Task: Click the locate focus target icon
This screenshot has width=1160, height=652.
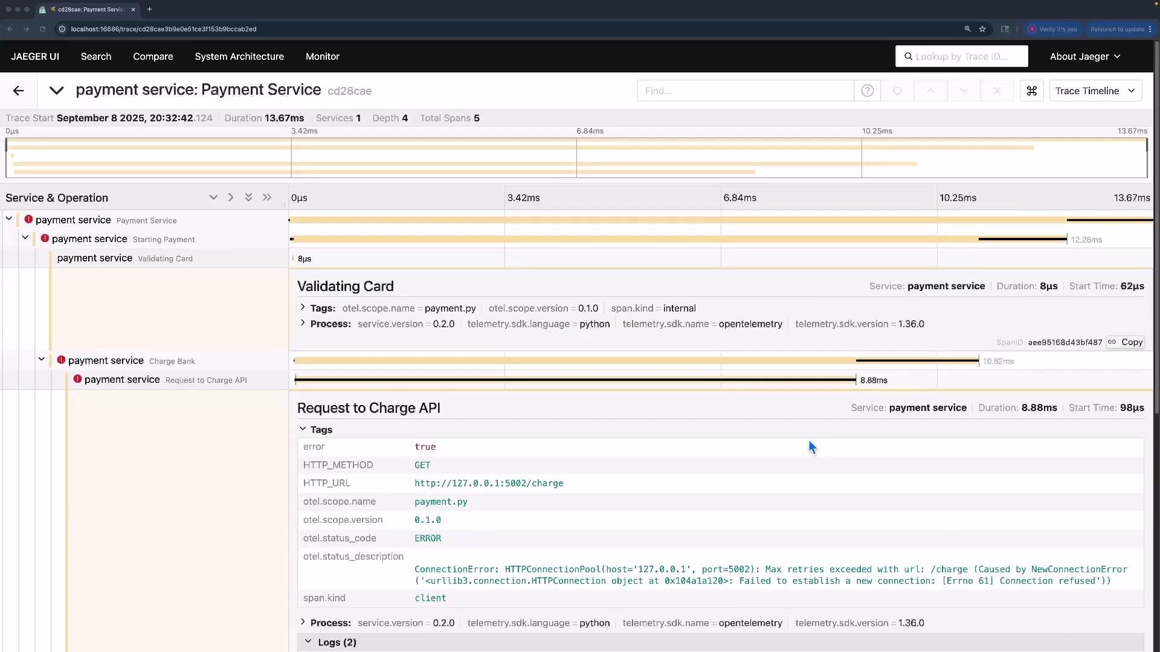Action: [897, 91]
